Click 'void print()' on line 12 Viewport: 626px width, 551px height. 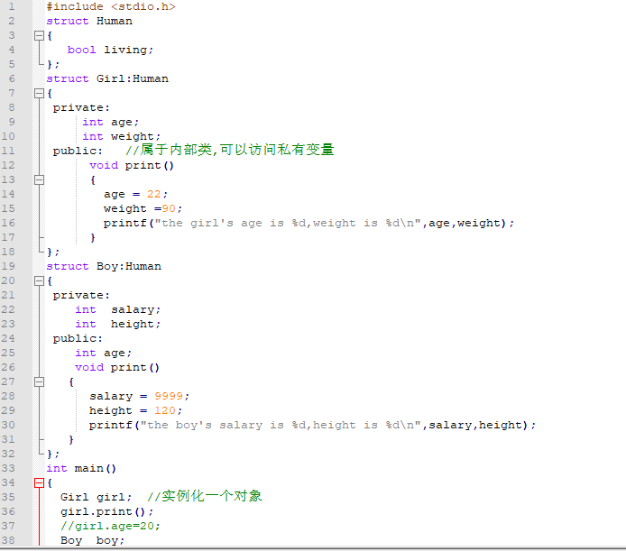(x=132, y=166)
